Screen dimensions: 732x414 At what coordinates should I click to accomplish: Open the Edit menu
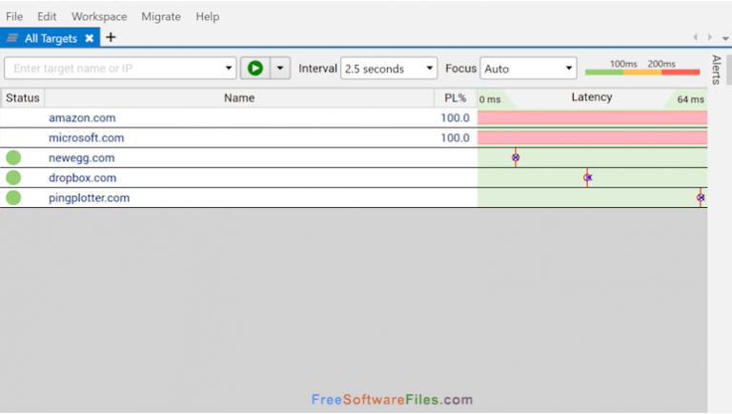[47, 16]
